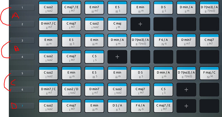Click E min chord pad in row 7

(94, 106)
